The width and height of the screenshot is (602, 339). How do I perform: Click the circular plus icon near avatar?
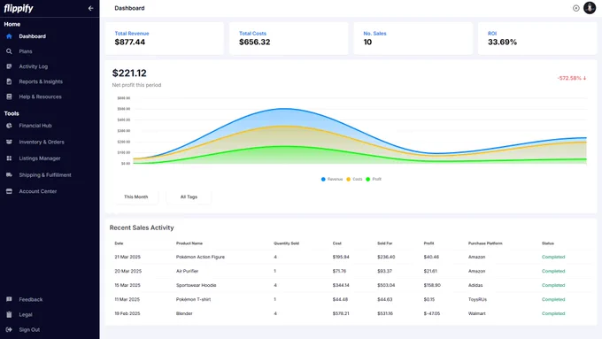tap(576, 8)
